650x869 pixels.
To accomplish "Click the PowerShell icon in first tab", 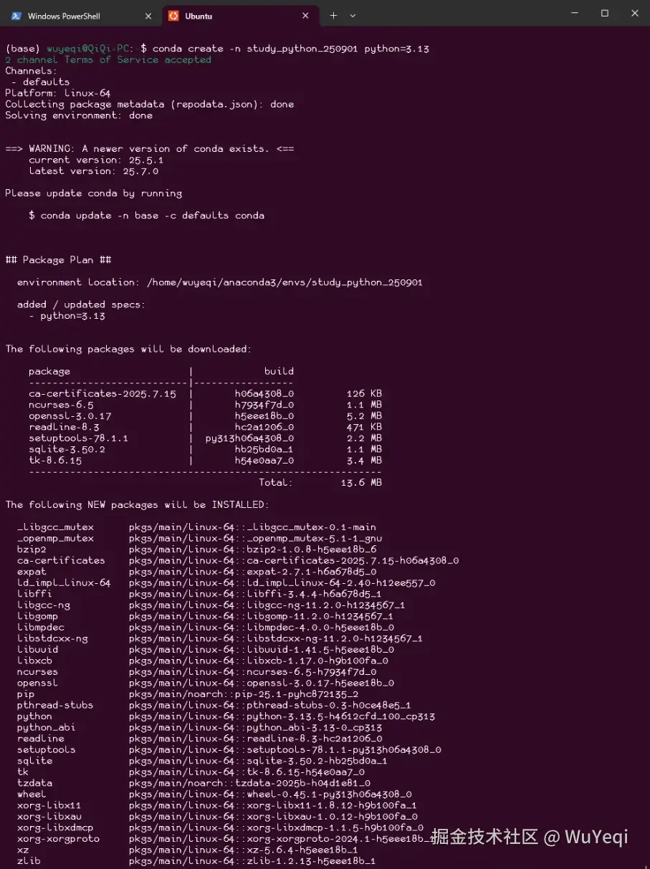I will (x=16, y=16).
